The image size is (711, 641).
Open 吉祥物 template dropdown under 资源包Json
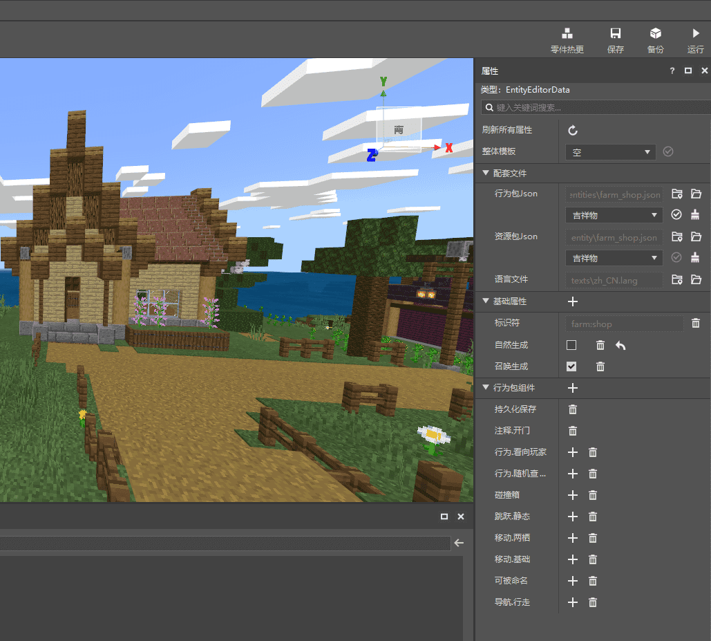pyautogui.click(x=614, y=258)
